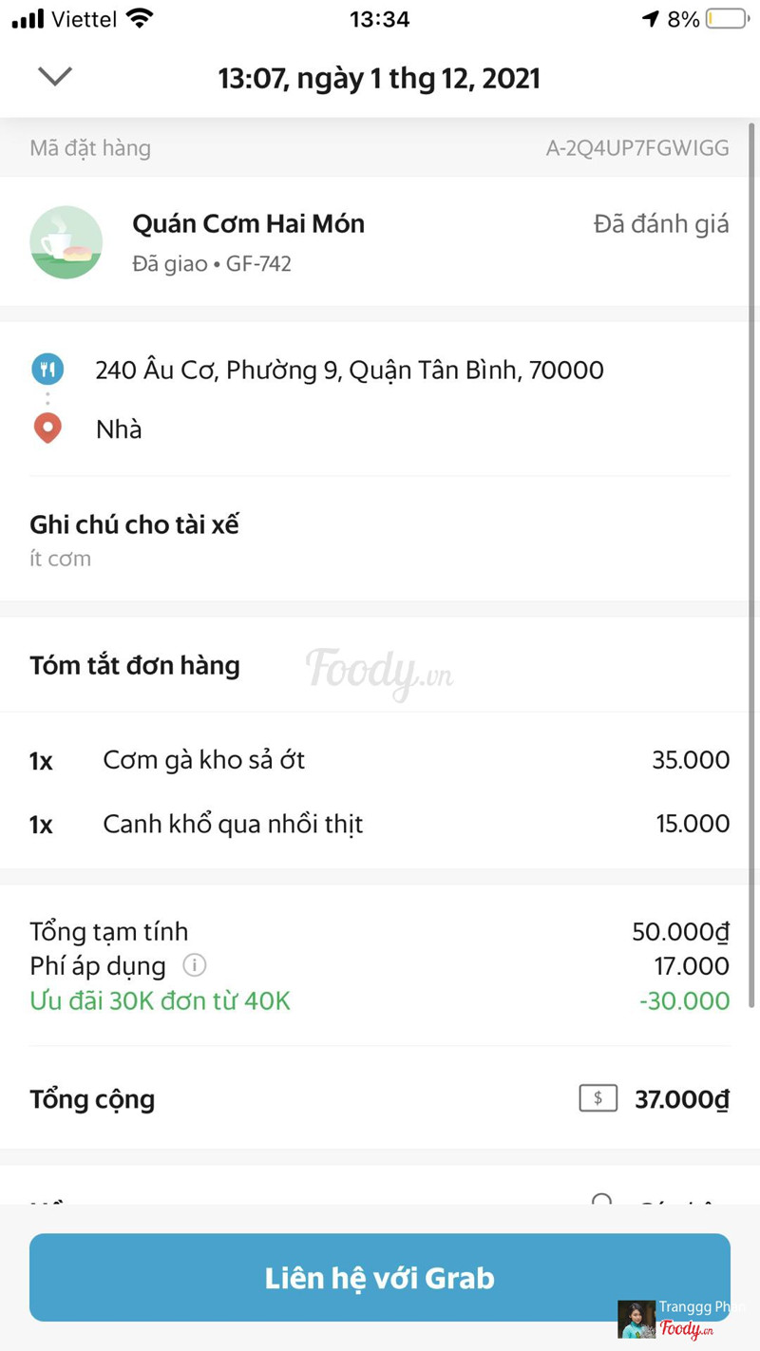Tap the Quán Cơm Hai Món restaurant logo
The height and width of the screenshot is (1351, 760).
(x=66, y=242)
